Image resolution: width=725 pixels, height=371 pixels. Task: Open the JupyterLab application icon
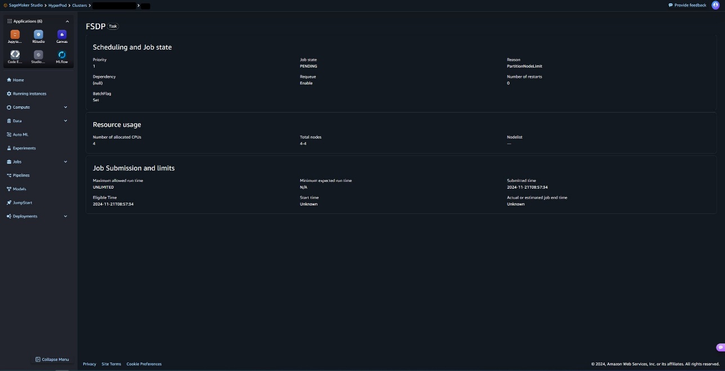[x=15, y=35]
